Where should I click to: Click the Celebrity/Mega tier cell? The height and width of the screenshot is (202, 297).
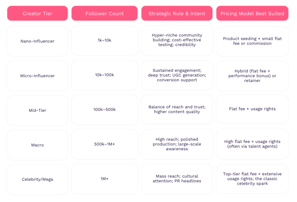click(38, 179)
